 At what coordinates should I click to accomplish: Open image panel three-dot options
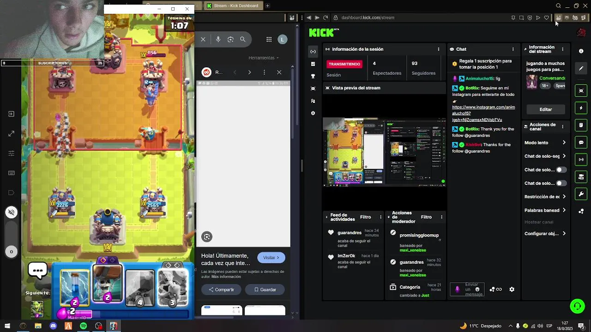pos(264,72)
